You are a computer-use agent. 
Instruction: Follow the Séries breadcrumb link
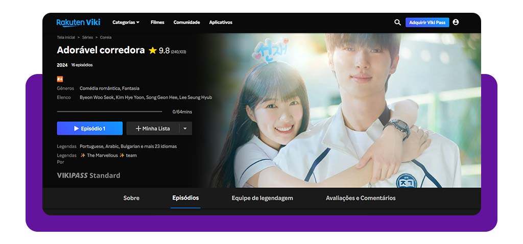(x=87, y=37)
